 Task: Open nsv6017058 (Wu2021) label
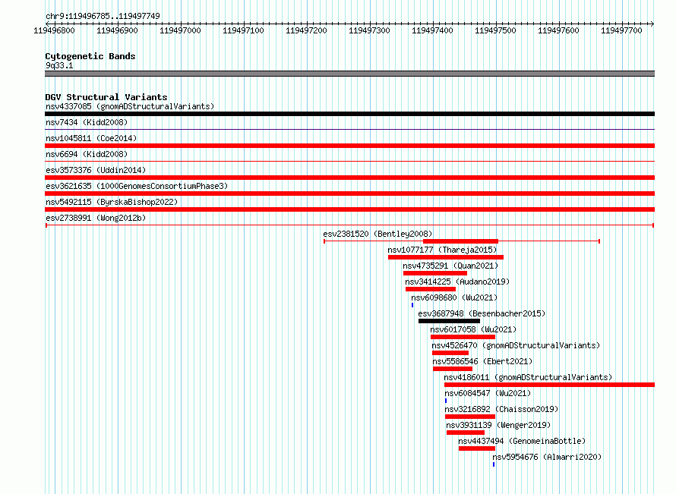pos(473,329)
